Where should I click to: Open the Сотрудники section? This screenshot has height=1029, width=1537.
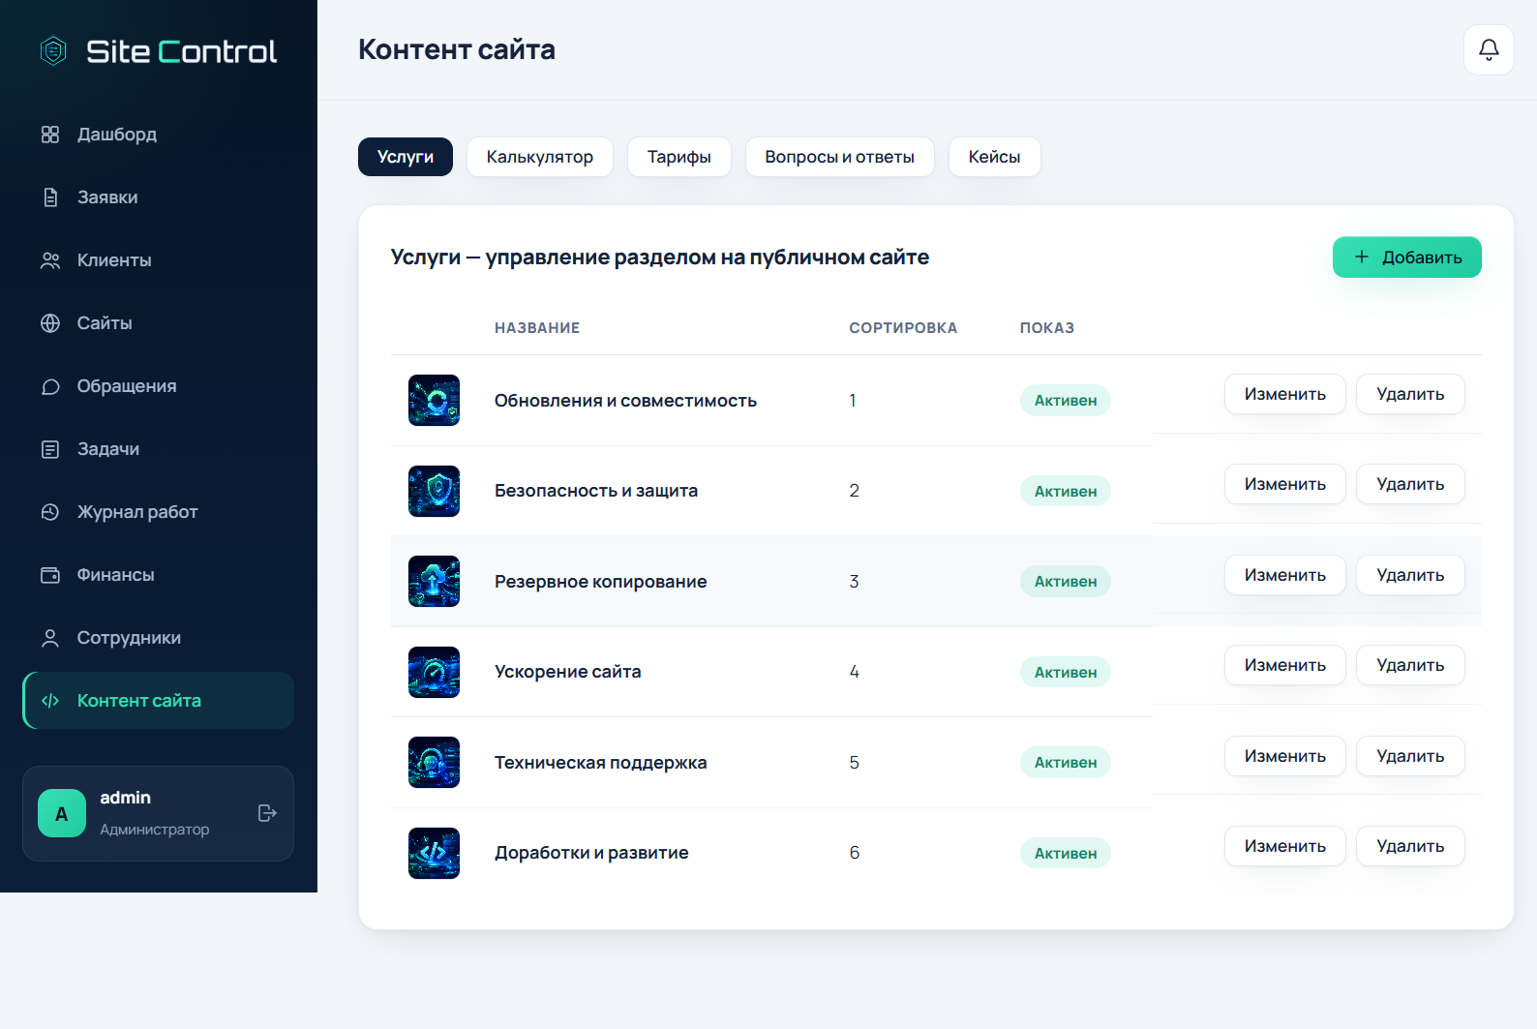(x=159, y=638)
